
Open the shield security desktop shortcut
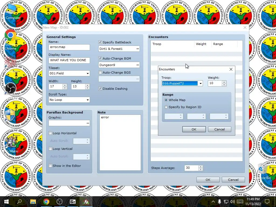[x=10, y=115]
